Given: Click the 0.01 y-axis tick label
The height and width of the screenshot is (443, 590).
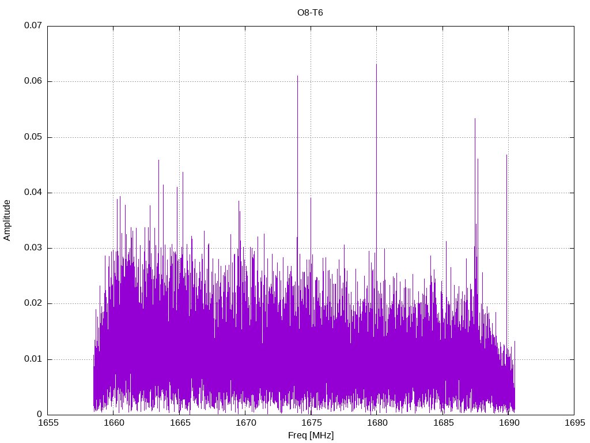Looking at the screenshot, I should tap(33, 359).
